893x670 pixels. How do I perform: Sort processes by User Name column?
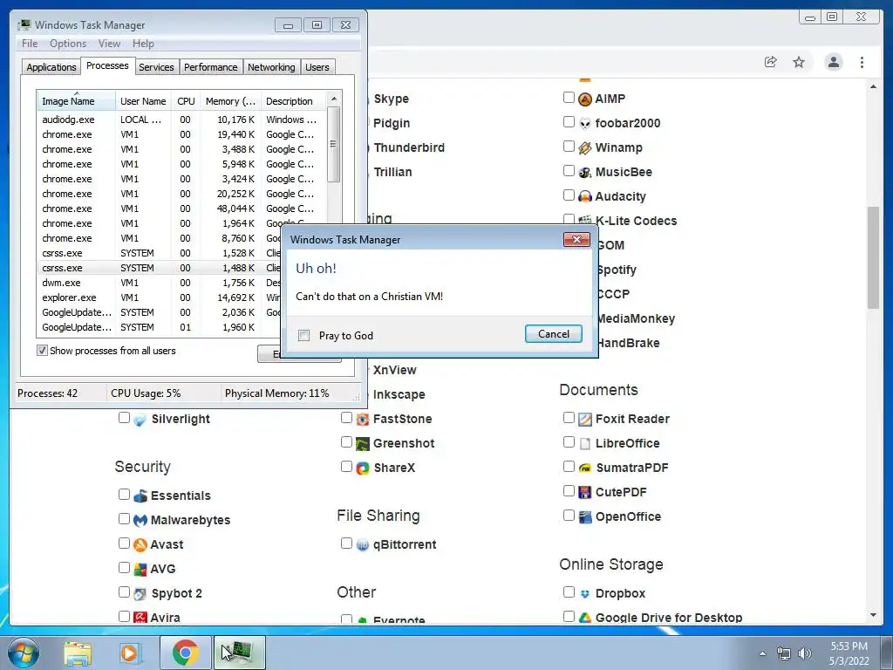[x=144, y=101]
